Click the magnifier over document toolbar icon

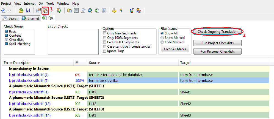point(83,11)
